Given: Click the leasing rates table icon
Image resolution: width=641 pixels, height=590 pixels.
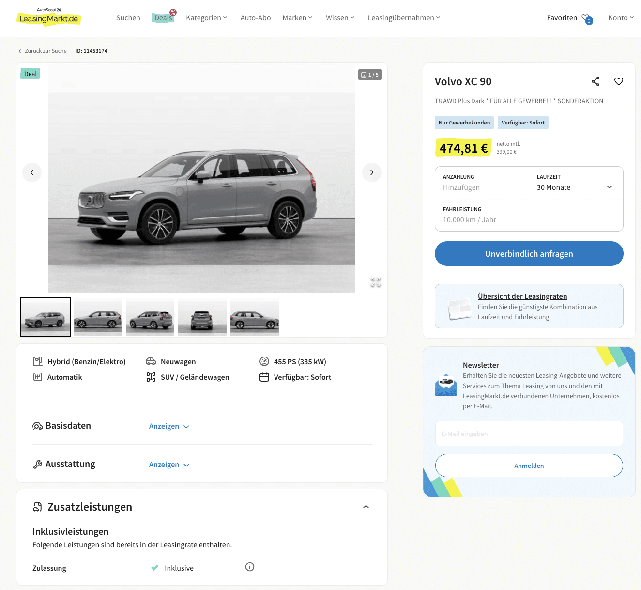Looking at the screenshot, I should 459,309.
